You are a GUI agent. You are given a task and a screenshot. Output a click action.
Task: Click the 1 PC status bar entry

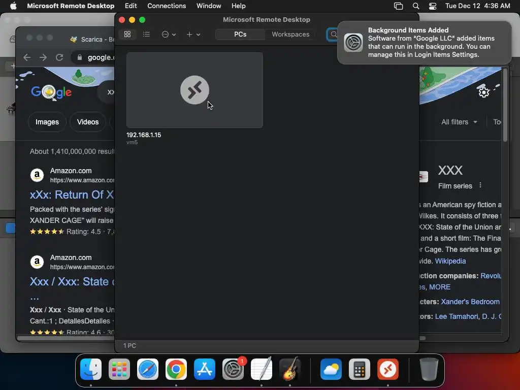click(129, 345)
